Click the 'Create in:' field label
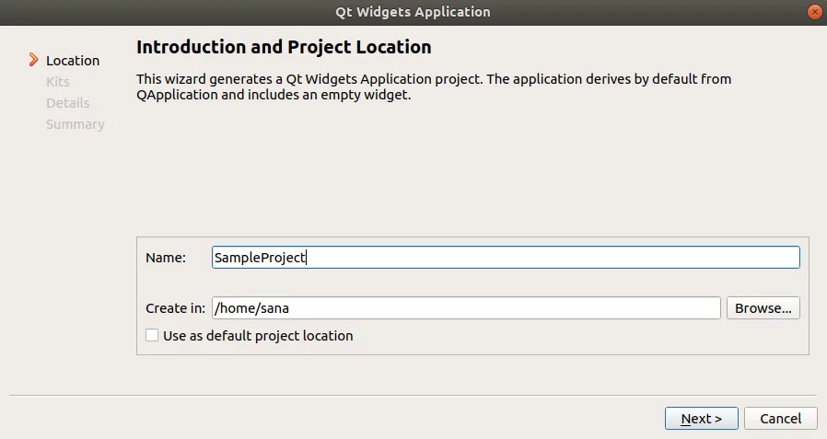Screen dimensions: 827x439 coord(175,308)
